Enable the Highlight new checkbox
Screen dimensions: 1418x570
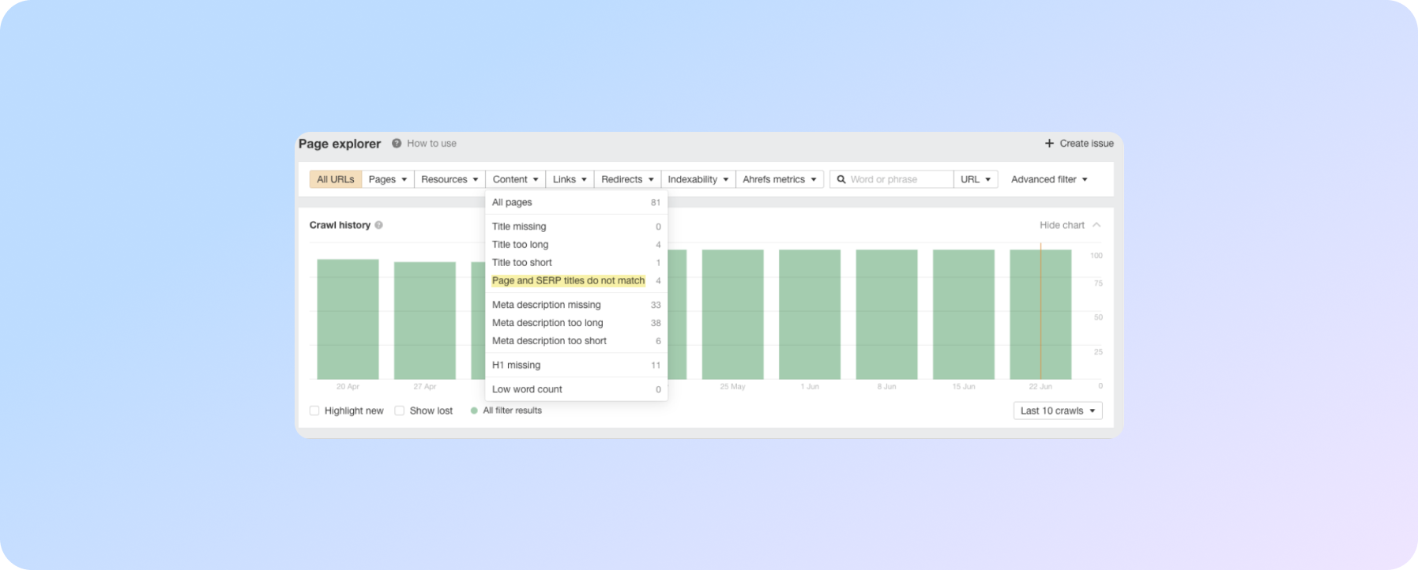(x=314, y=411)
